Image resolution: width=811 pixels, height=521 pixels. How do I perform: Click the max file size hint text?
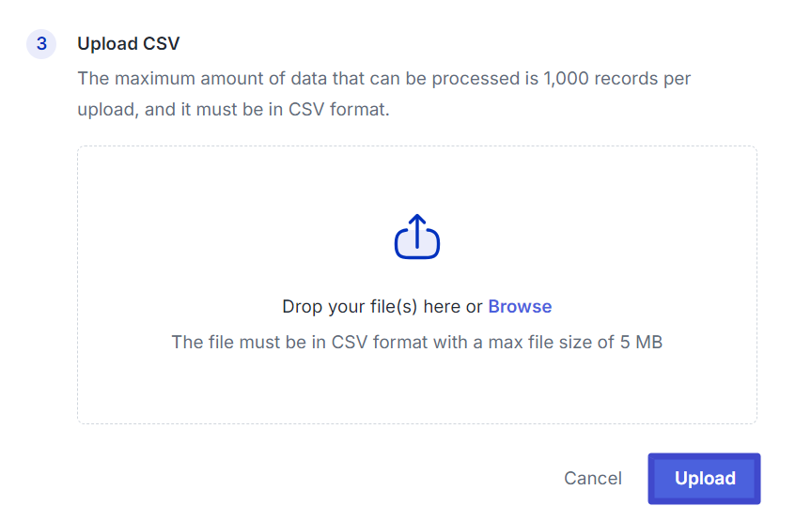[416, 343]
